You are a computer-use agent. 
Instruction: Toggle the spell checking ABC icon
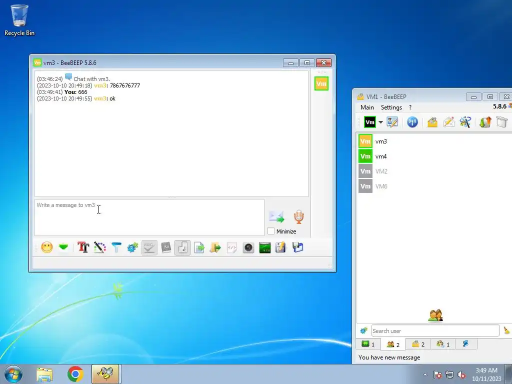[x=149, y=247]
